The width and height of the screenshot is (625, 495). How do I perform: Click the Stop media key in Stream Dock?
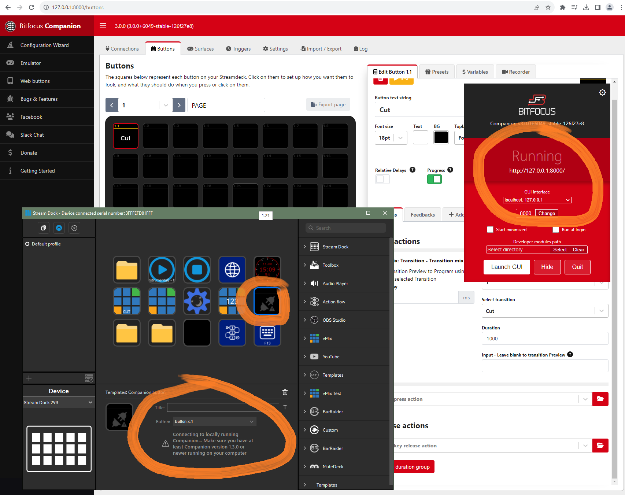point(197,270)
